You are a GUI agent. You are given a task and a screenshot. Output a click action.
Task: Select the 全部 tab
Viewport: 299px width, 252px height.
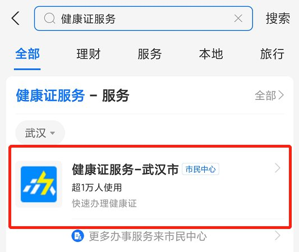27,54
